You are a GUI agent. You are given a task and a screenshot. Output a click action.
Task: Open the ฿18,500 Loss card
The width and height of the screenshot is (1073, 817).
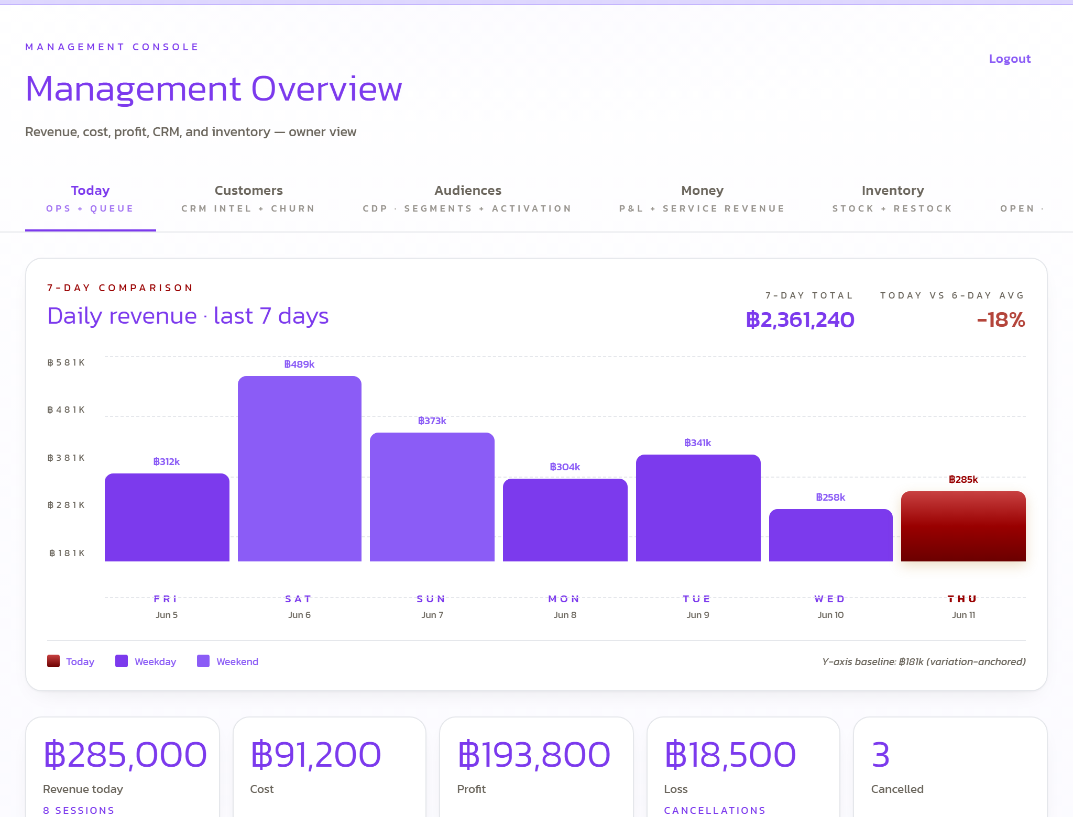pyautogui.click(x=743, y=767)
